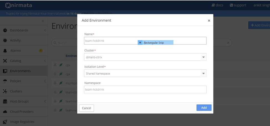Collapse the sidebar with double chevron
Image resolution: width=270 pixels, height=126 pixels.
point(43,21)
